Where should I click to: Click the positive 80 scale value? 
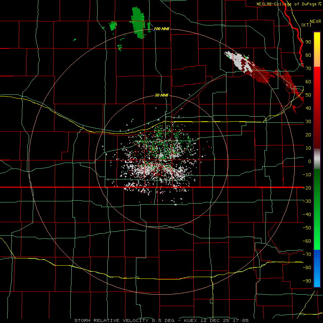(308, 55)
